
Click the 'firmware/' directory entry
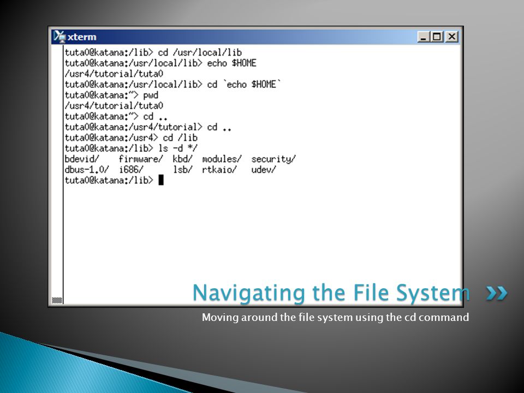141,159
